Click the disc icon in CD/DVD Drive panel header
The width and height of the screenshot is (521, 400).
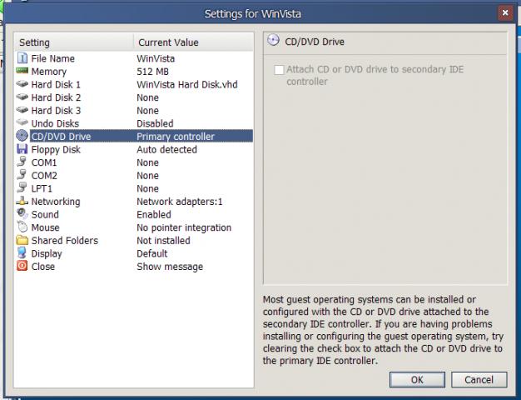point(274,40)
